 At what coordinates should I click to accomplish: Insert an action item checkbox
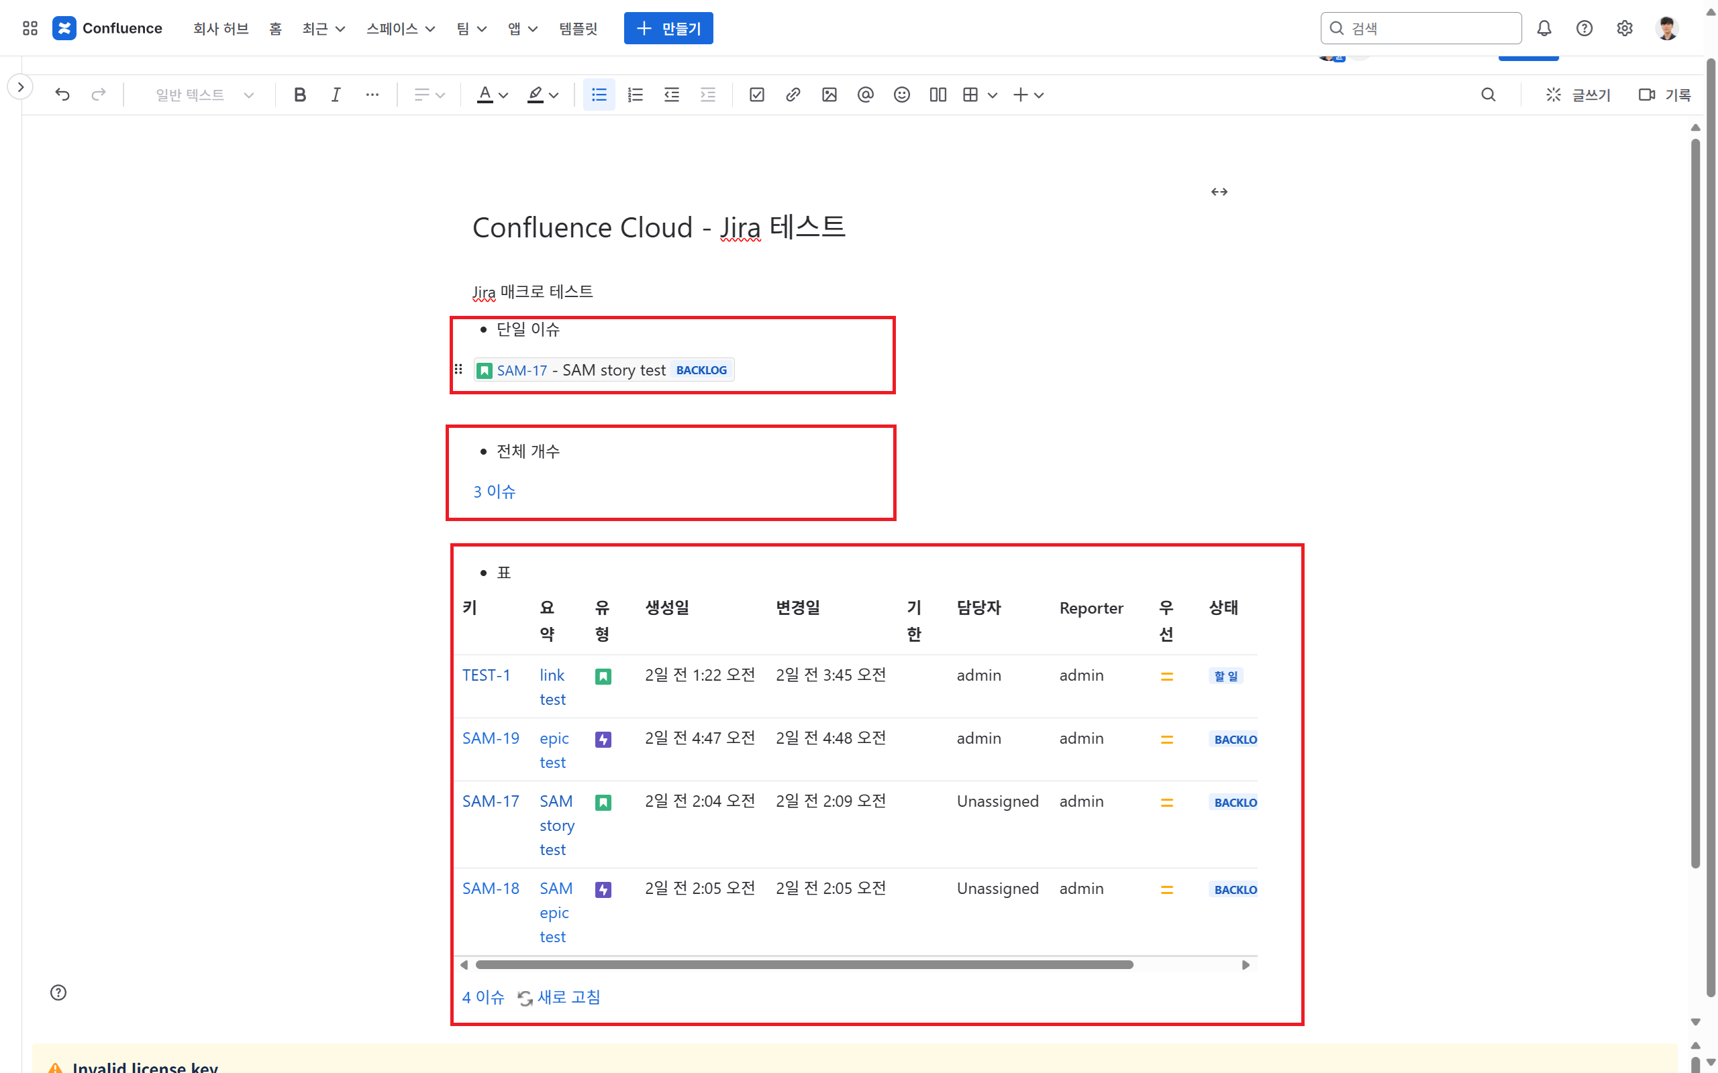tap(757, 95)
